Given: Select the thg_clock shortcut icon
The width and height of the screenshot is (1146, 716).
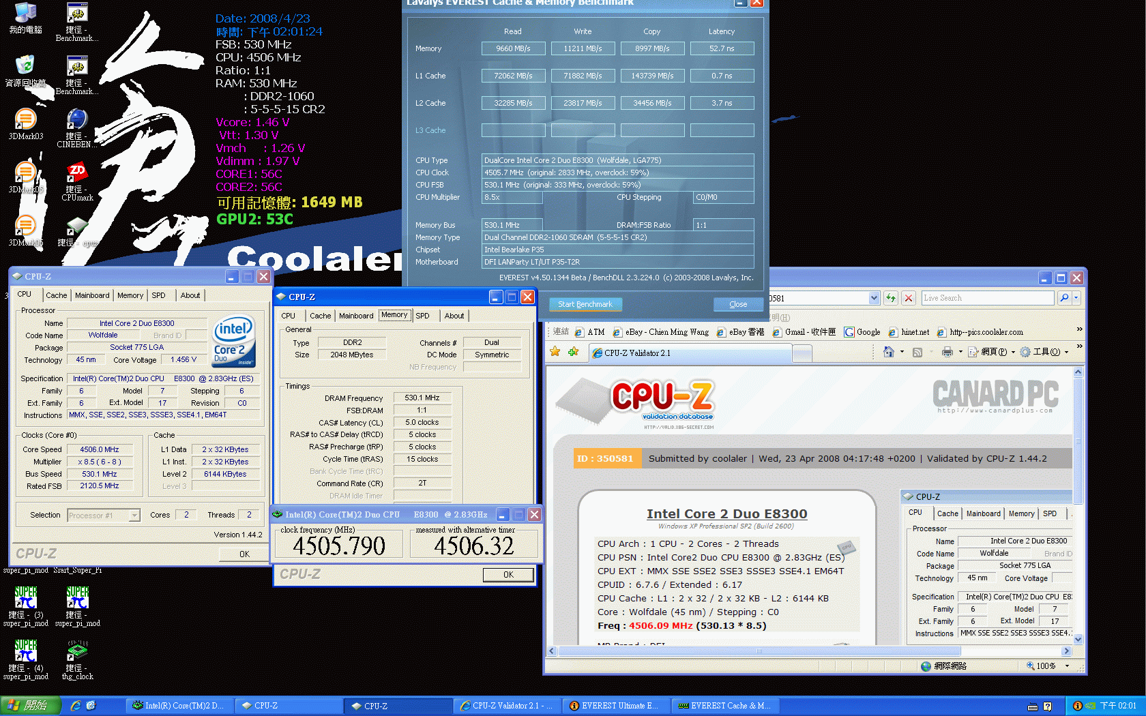Looking at the screenshot, I should (77, 660).
